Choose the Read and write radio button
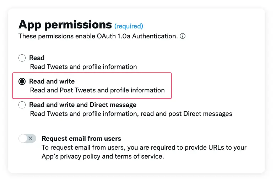This screenshot has width=276, height=182. pos(22,81)
